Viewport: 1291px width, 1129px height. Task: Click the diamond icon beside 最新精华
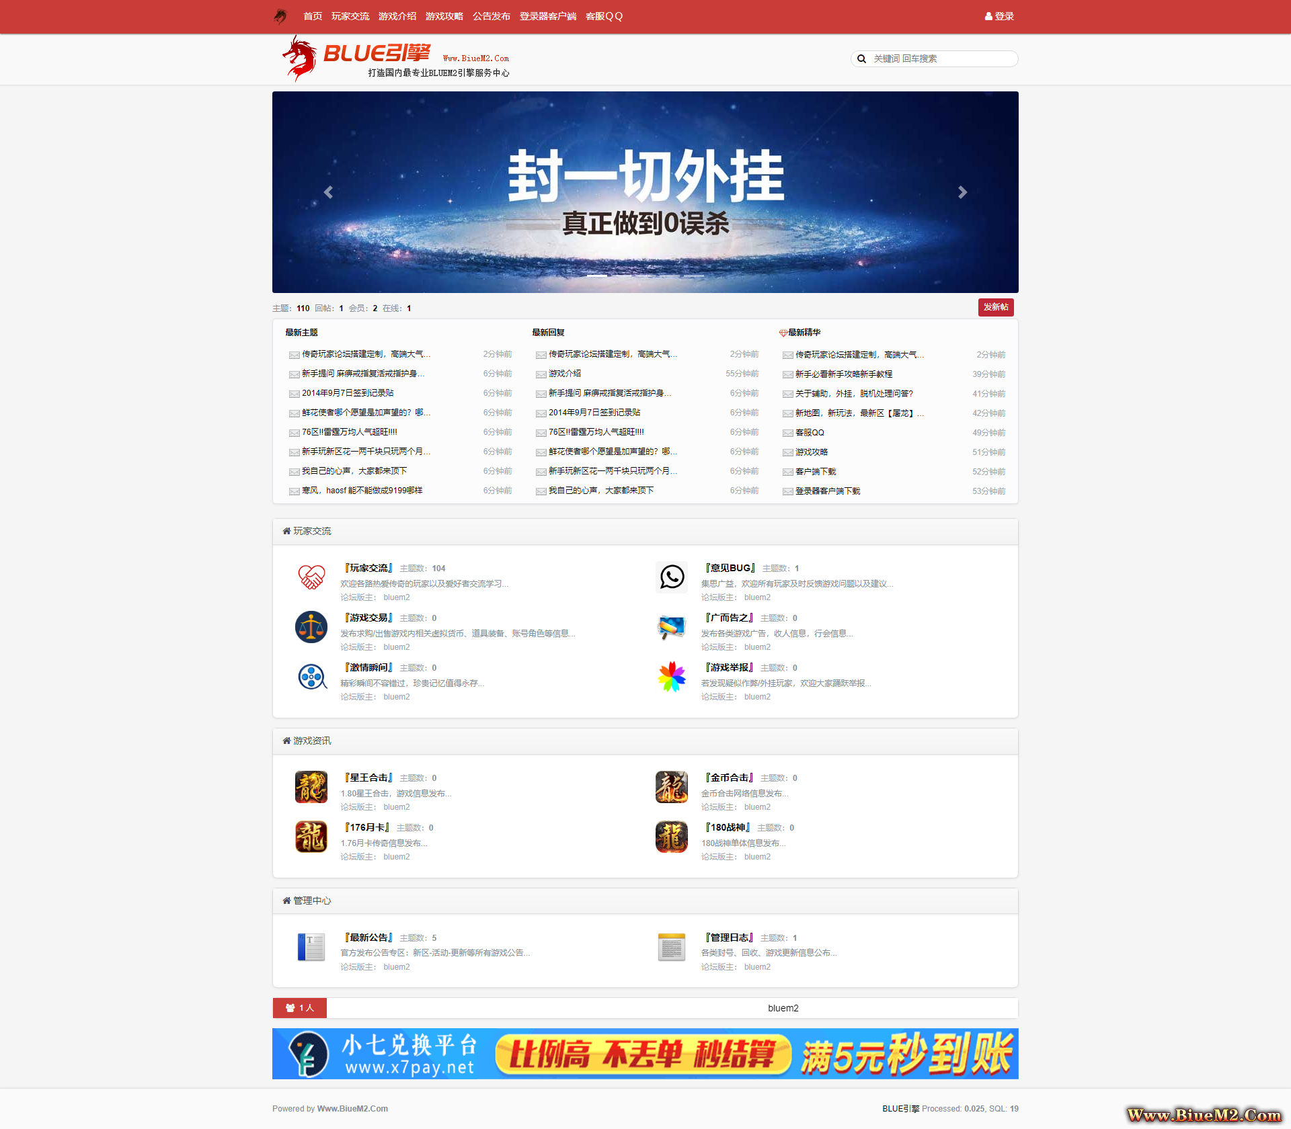(x=783, y=333)
